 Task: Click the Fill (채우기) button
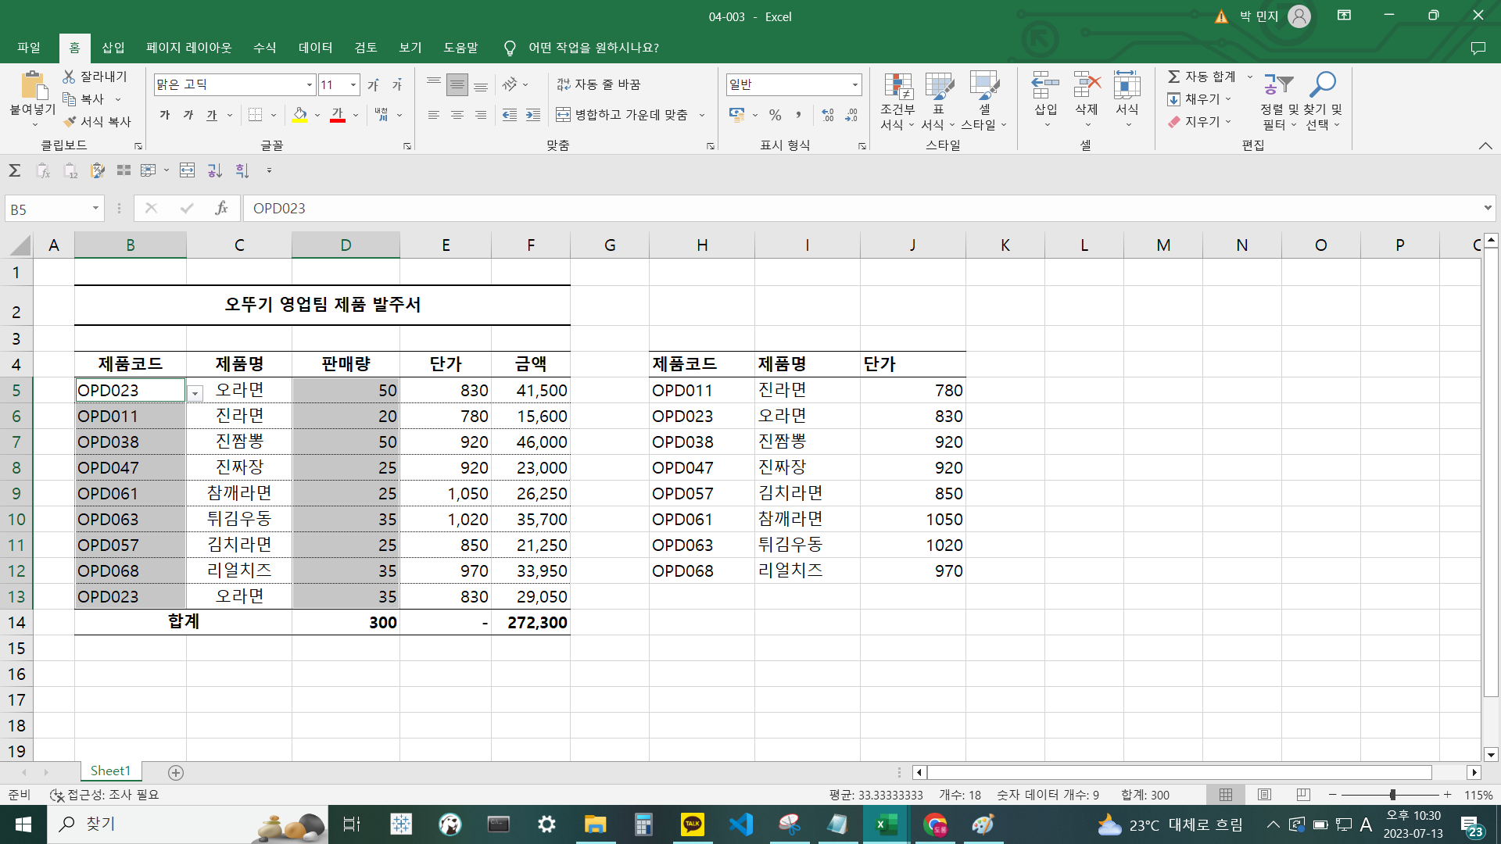pyautogui.click(x=1198, y=99)
